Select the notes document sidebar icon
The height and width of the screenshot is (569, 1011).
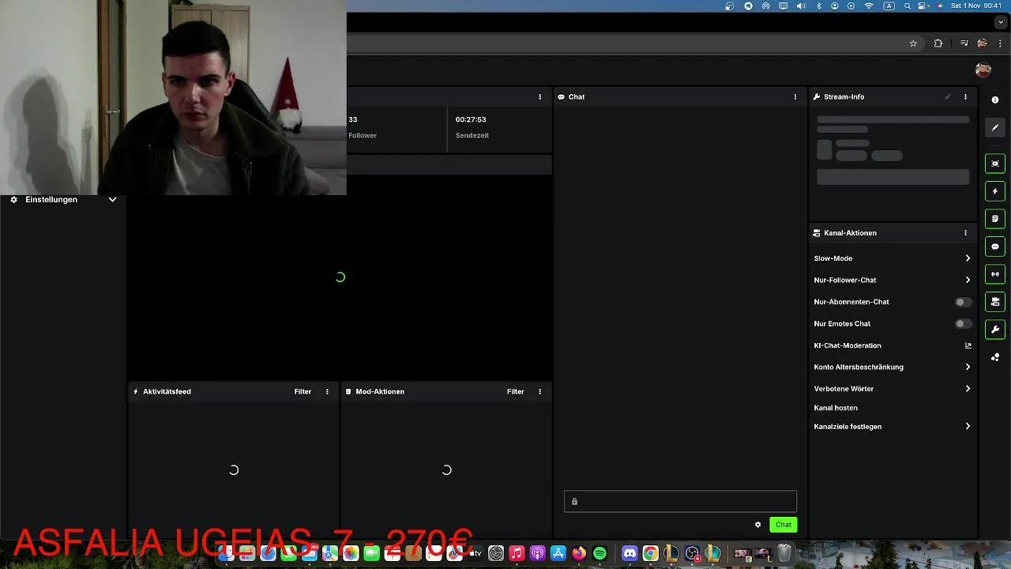click(x=995, y=219)
